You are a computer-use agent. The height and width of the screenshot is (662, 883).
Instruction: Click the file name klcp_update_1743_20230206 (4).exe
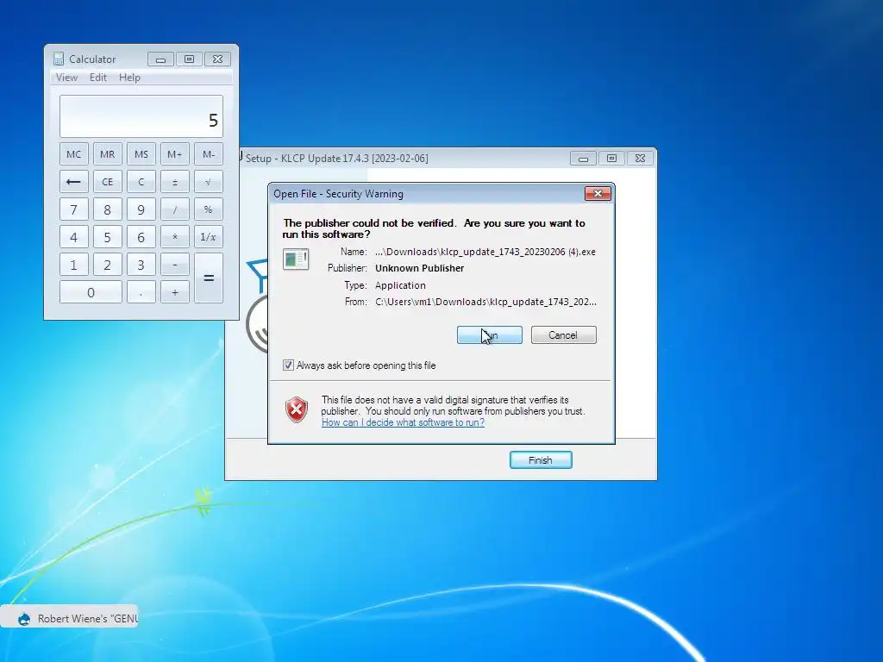point(485,252)
